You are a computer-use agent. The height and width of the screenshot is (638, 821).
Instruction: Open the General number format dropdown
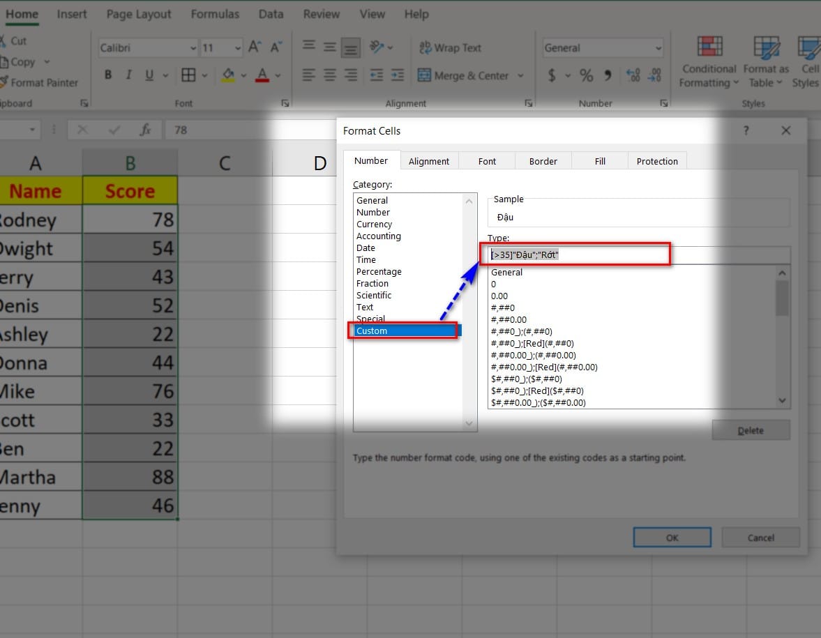pos(658,48)
